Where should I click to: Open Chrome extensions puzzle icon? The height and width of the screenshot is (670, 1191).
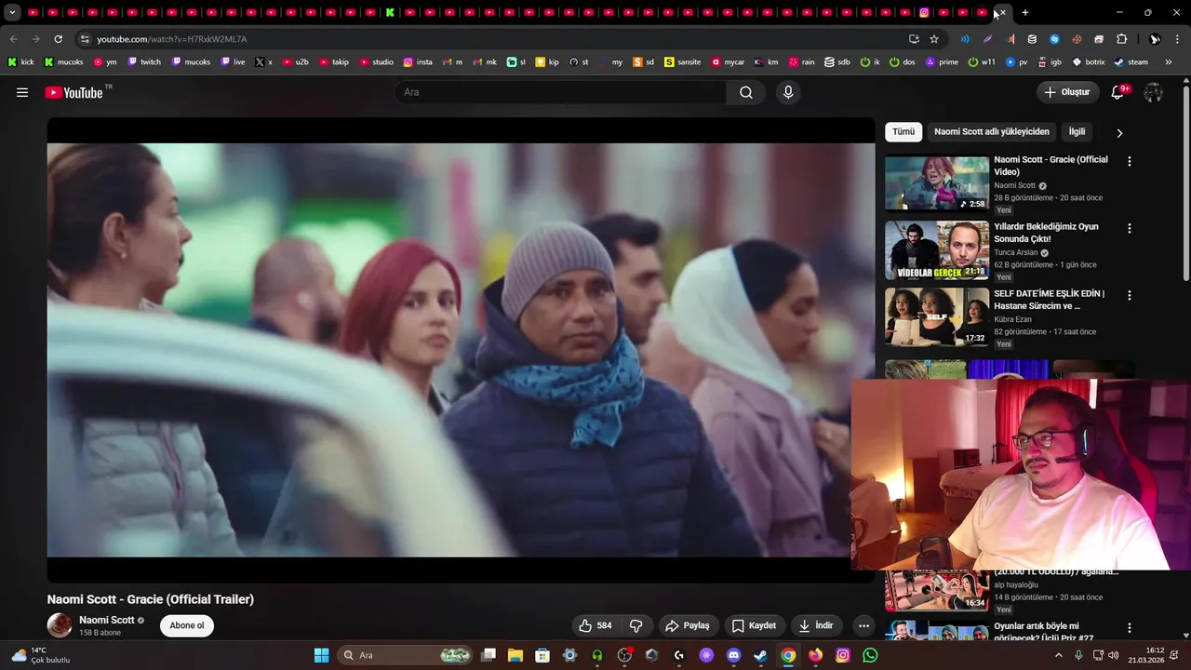[x=1121, y=39]
